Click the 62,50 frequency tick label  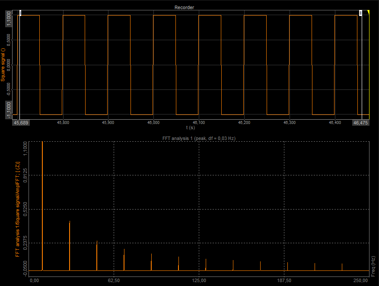(x=114, y=280)
